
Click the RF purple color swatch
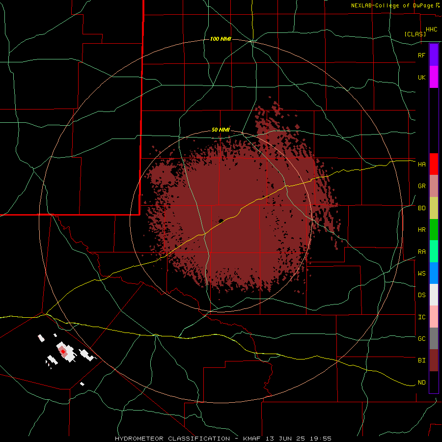tap(434, 55)
